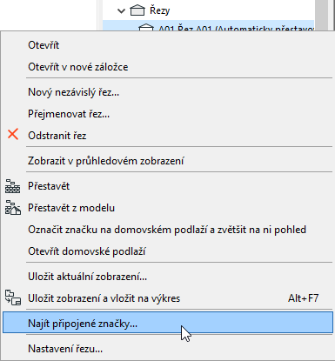
Task: Click the Řezy section folder icon
Action: [x=137, y=10]
